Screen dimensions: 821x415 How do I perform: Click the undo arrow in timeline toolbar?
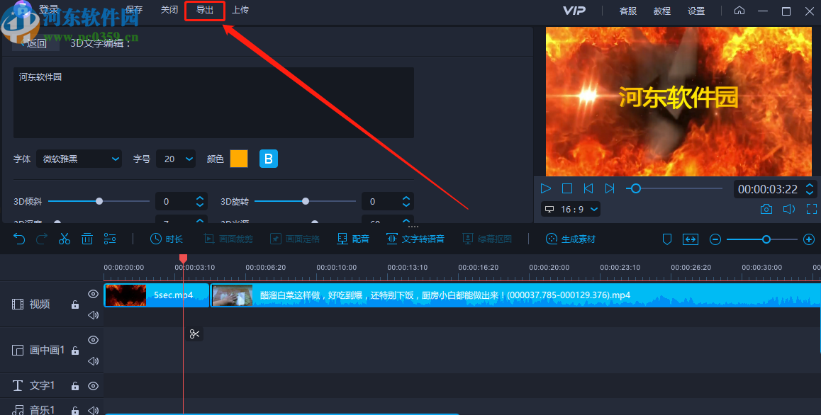[19, 239]
